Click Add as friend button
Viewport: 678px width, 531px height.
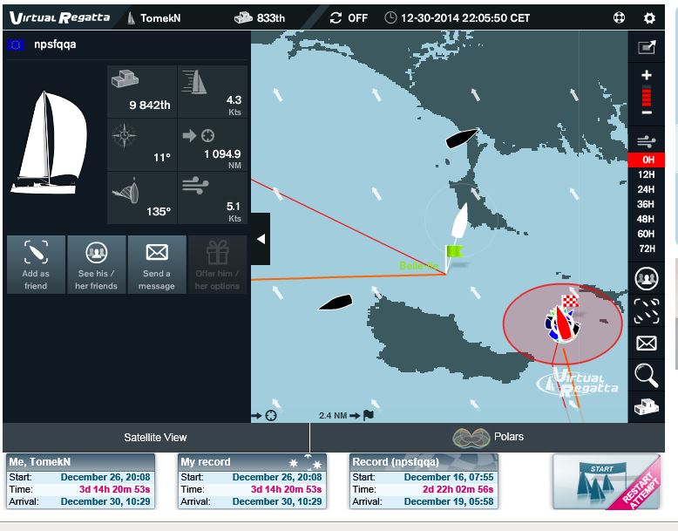[36, 264]
